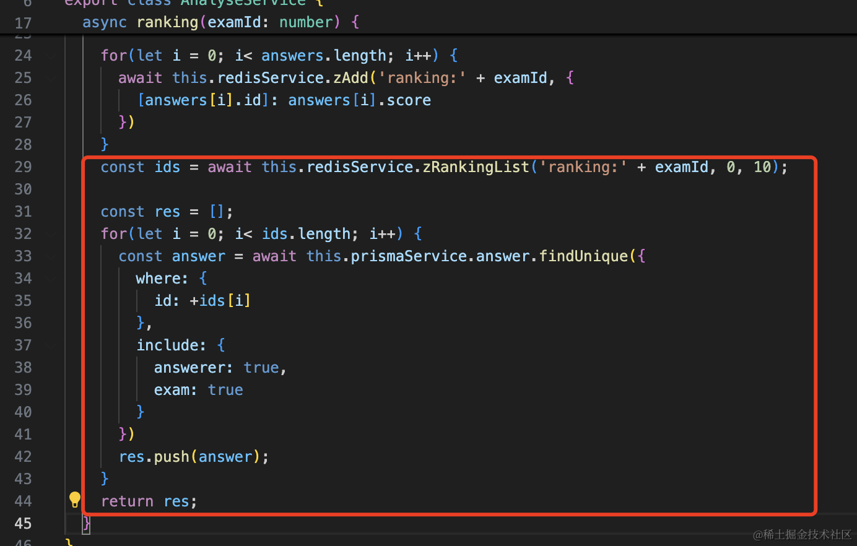Collapse the where object at line 34
This screenshot has height=546, width=857.
click(50, 279)
